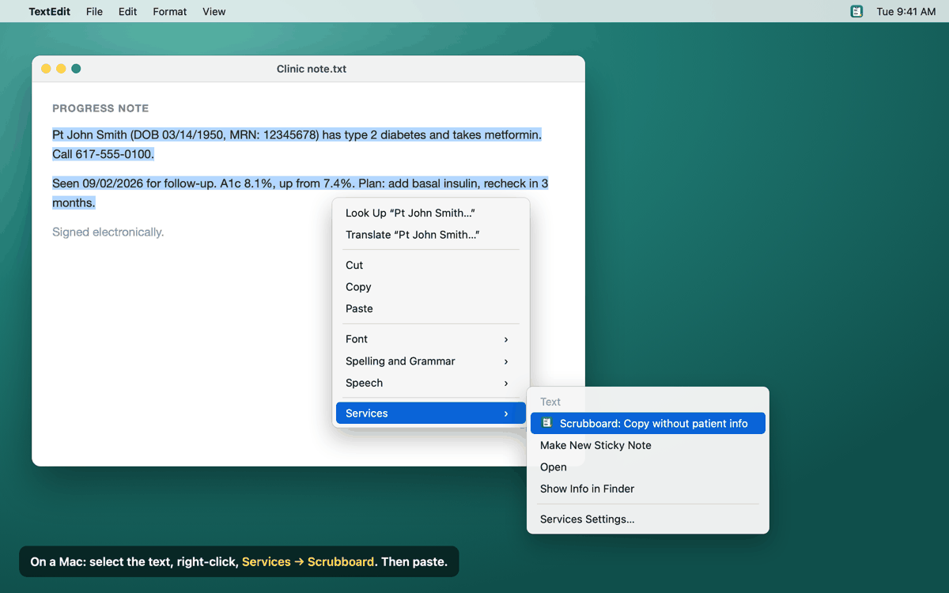949x593 pixels.
Task: Click the line starting "Pt John Smith"
Action: click(297, 135)
